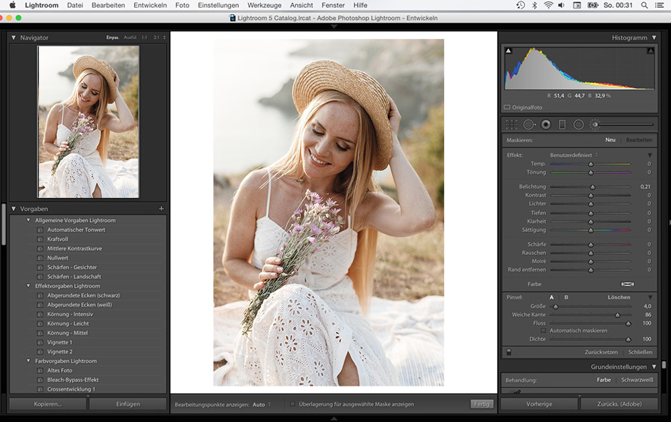Open the Entwickeln menu
The height and width of the screenshot is (422, 671).
click(150, 5)
